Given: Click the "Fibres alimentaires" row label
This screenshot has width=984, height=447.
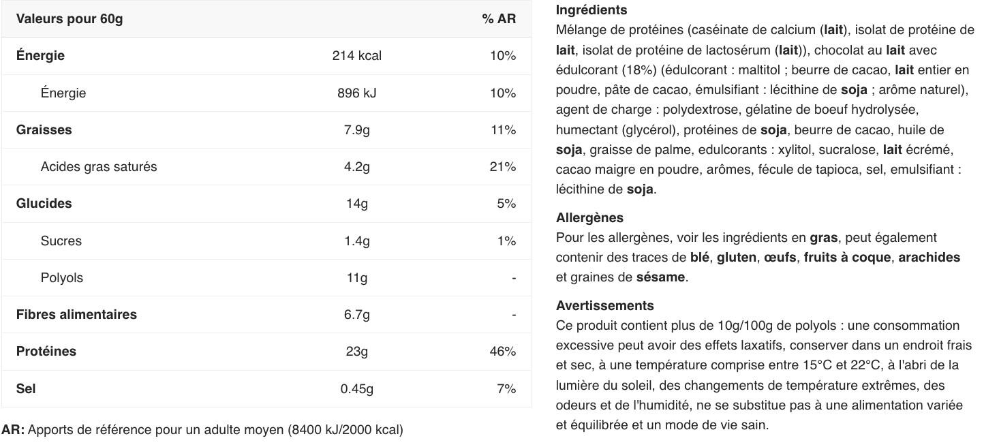Looking at the screenshot, I should 76,315.
